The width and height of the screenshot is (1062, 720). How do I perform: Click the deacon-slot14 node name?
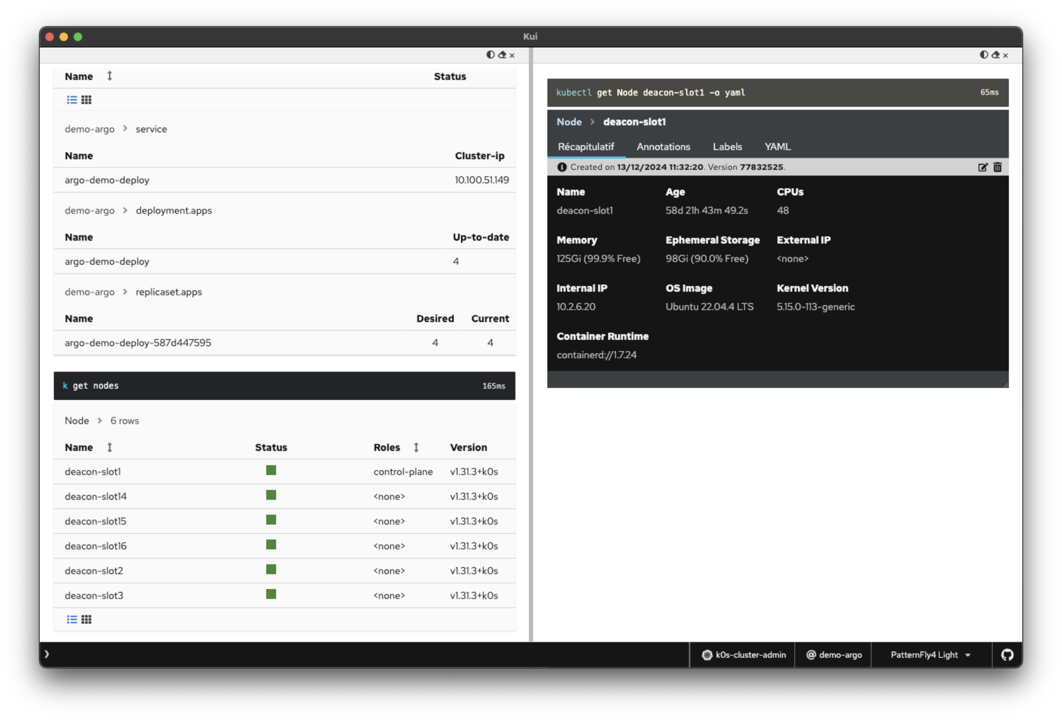coord(96,496)
